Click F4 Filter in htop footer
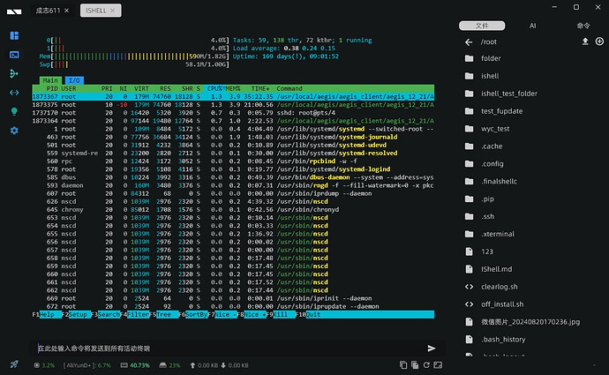609x375 pixels. (135, 314)
